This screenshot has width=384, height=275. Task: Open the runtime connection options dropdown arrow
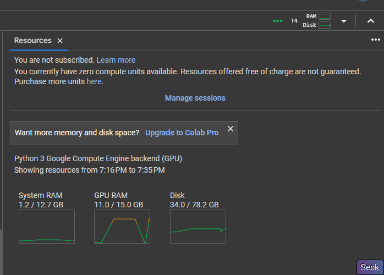coord(344,21)
